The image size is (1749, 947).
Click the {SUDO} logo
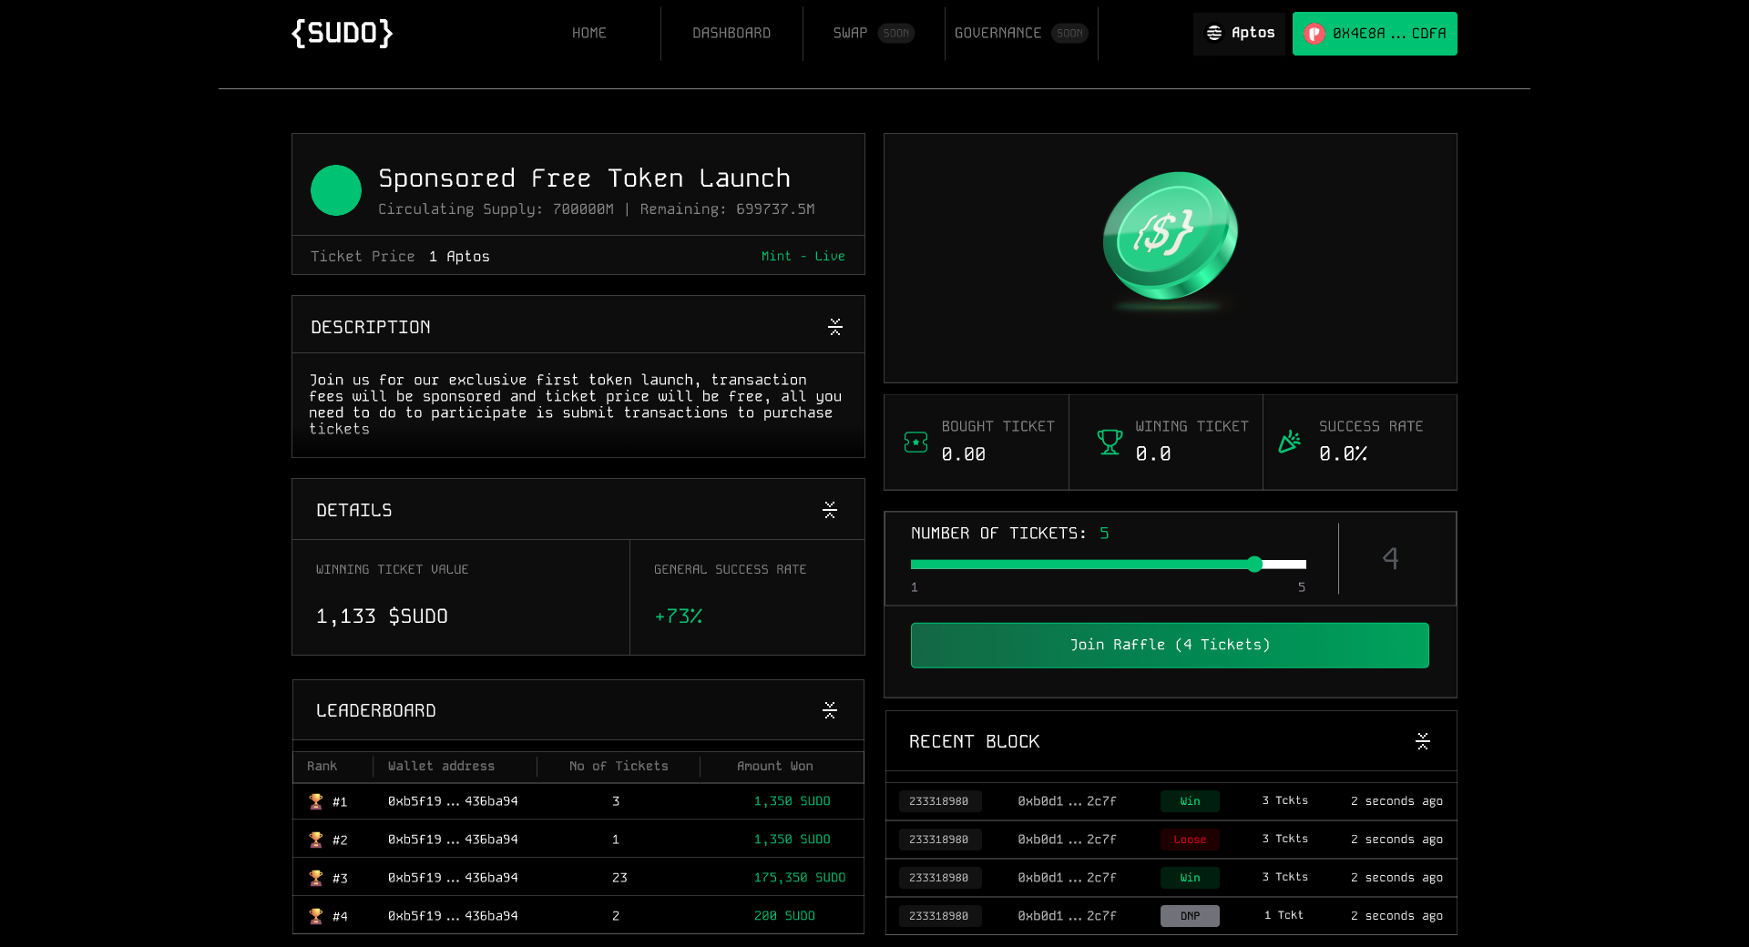click(x=342, y=33)
